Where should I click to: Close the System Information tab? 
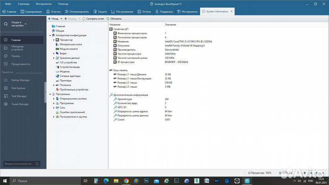(231, 11)
